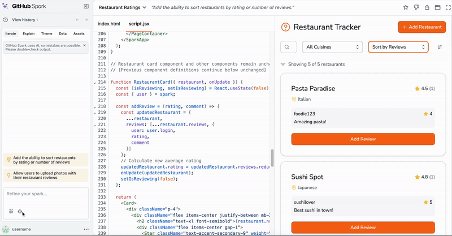
Task: Switch to the Assets tab
Action: tap(79, 33)
